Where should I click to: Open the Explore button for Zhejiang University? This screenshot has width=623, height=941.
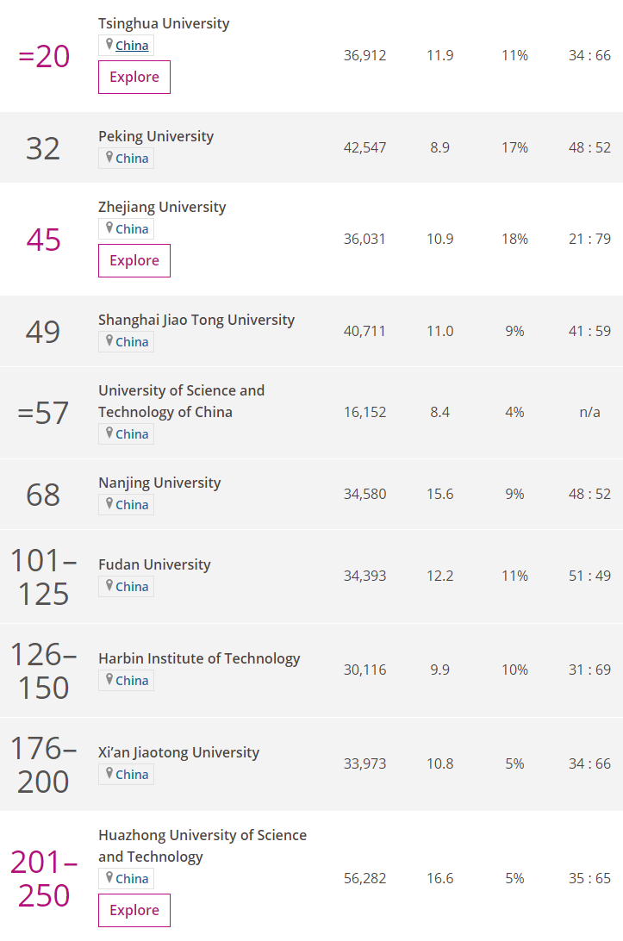click(134, 260)
